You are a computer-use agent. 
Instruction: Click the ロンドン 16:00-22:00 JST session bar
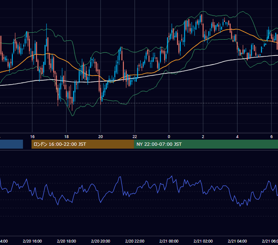tap(83, 144)
